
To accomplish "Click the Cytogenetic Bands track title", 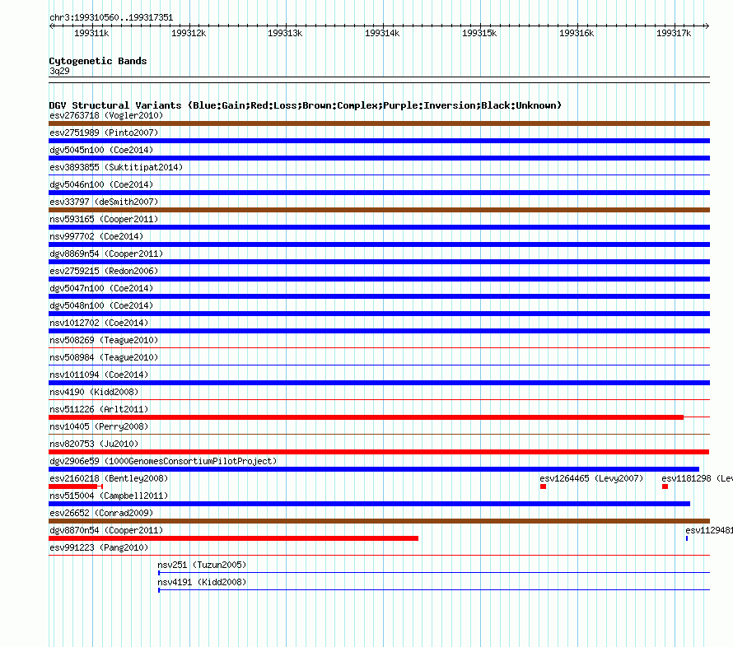I will click(x=98, y=61).
